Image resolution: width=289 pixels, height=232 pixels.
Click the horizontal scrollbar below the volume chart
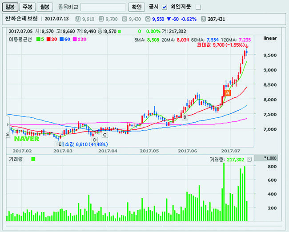144,226
